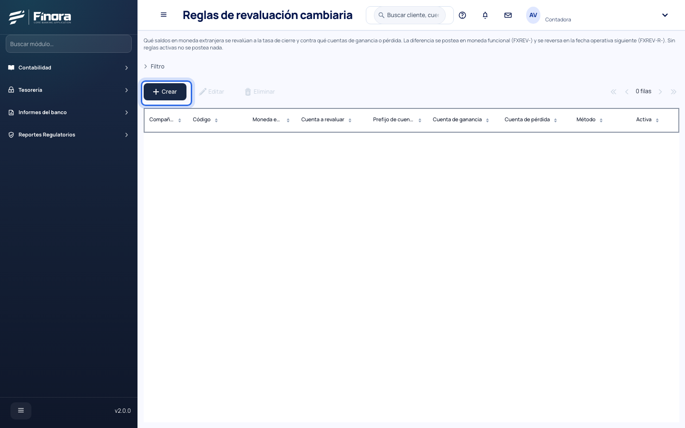This screenshot has height=428, width=685.
Task: Click the AV user avatar
Action: click(x=533, y=15)
